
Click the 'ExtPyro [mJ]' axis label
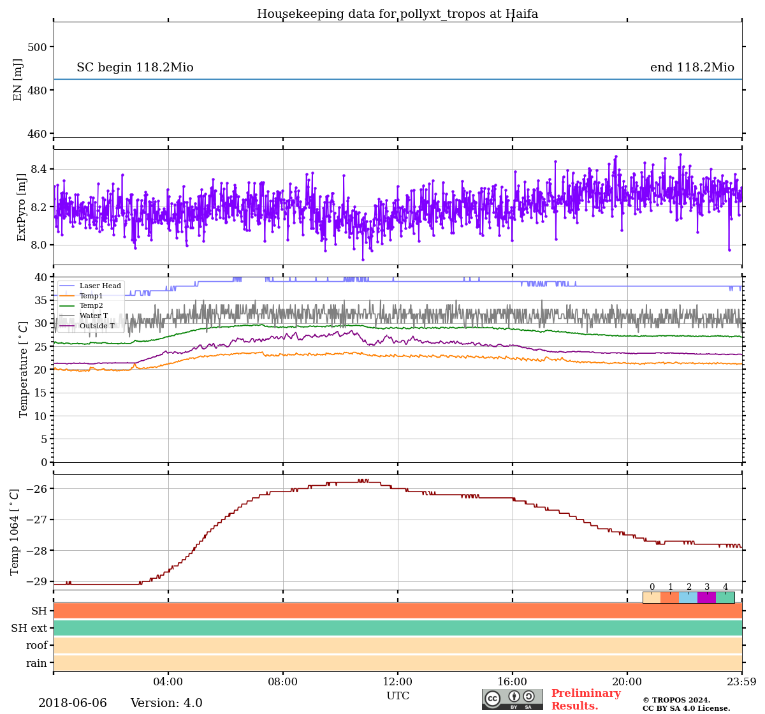pos(22,207)
